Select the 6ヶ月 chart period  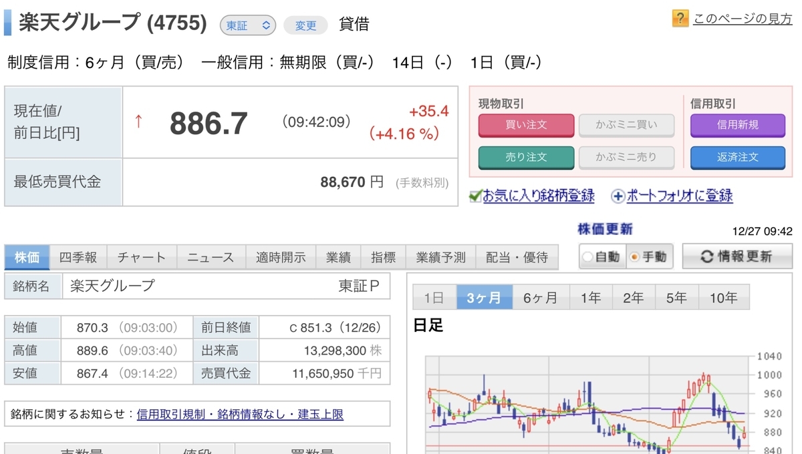pyautogui.click(x=541, y=297)
